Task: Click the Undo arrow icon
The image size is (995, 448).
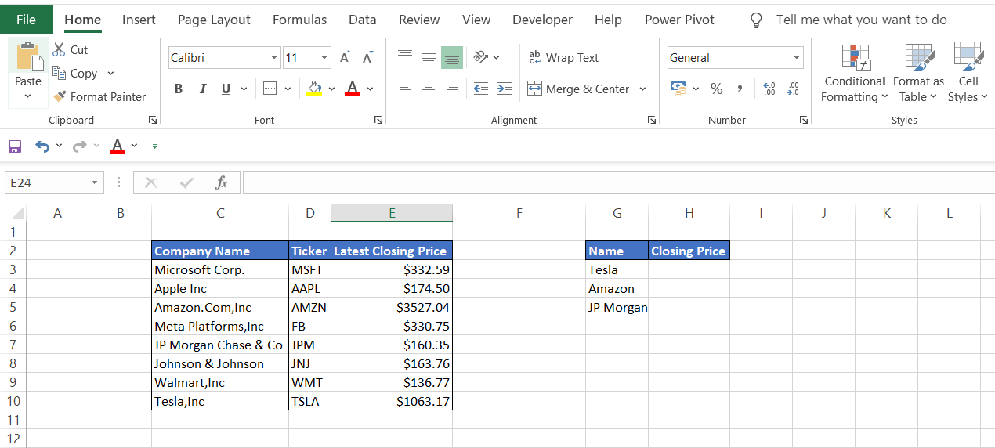Action: [42, 146]
